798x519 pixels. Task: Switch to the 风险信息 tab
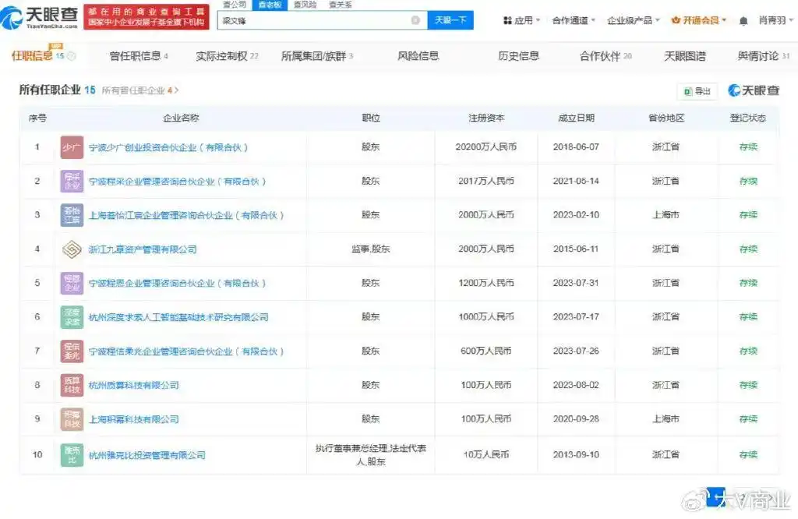pyautogui.click(x=418, y=56)
